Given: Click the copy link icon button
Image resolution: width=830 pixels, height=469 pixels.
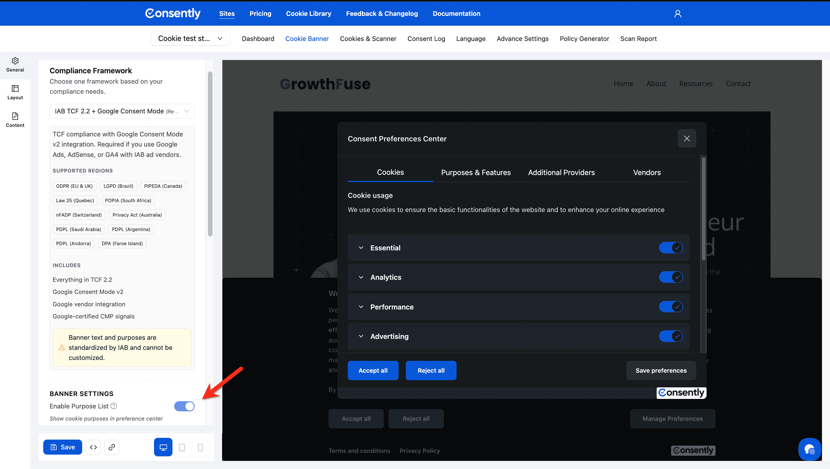Looking at the screenshot, I should point(112,447).
